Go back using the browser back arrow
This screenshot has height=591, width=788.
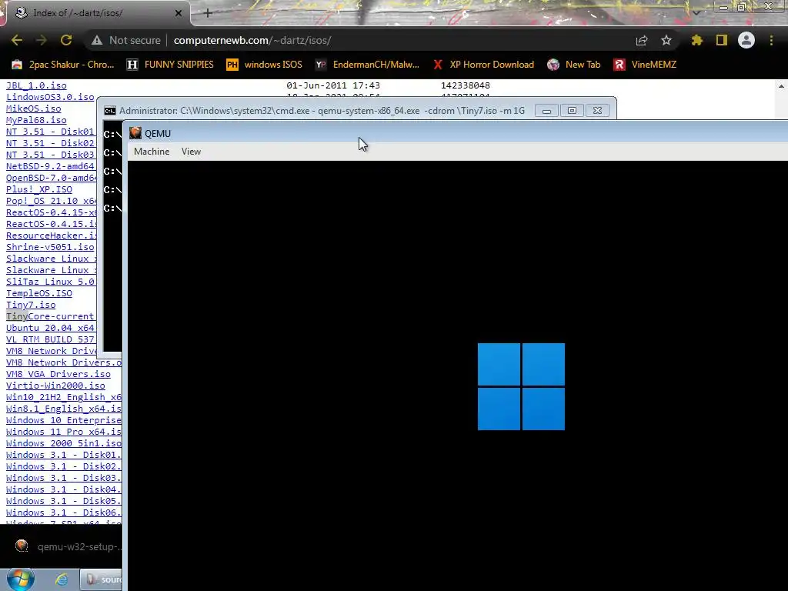coord(17,40)
